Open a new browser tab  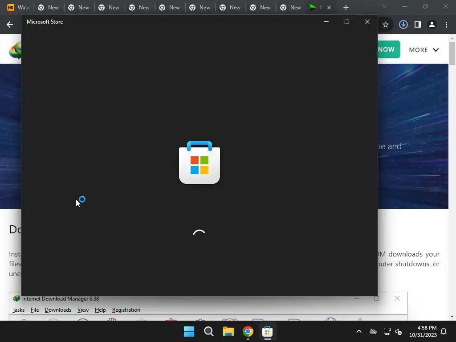point(346,8)
